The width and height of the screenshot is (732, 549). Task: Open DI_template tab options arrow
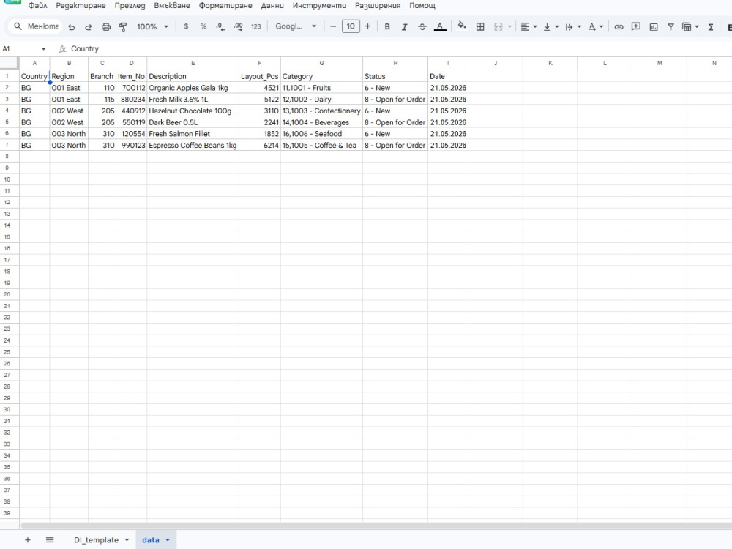(127, 540)
